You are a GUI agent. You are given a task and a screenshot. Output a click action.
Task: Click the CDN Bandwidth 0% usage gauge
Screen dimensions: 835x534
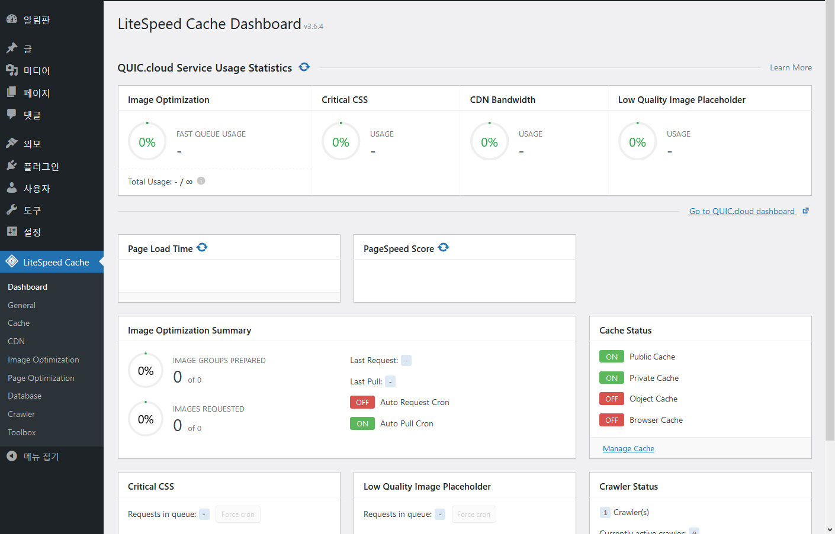pos(490,141)
